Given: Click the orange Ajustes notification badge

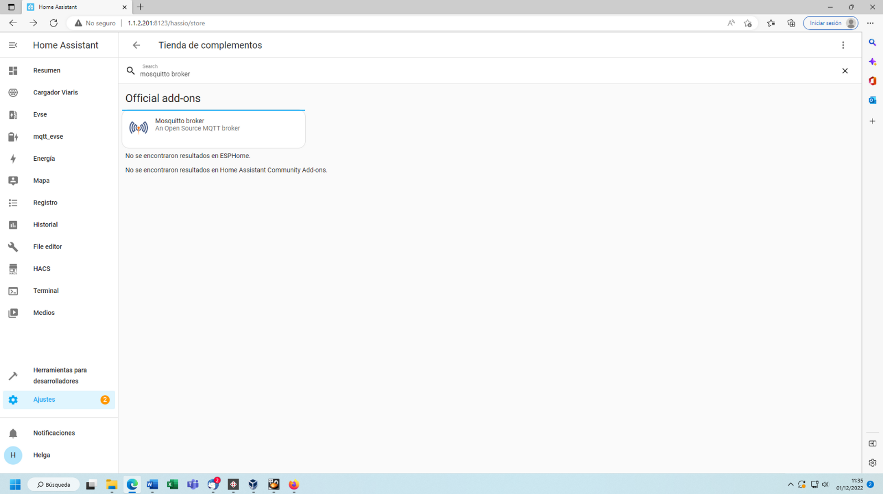Looking at the screenshot, I should [x=105, y=400].
